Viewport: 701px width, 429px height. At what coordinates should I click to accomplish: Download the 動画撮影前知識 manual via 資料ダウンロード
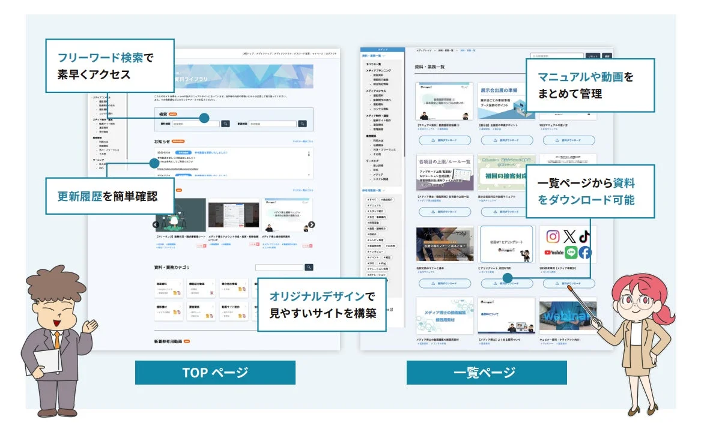pyautogui.click(x=445, y=140)
